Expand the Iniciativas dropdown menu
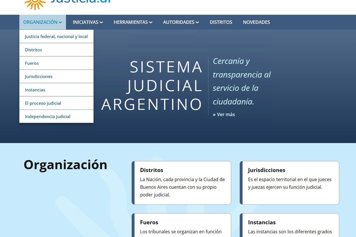 click(x=88, y=22)
